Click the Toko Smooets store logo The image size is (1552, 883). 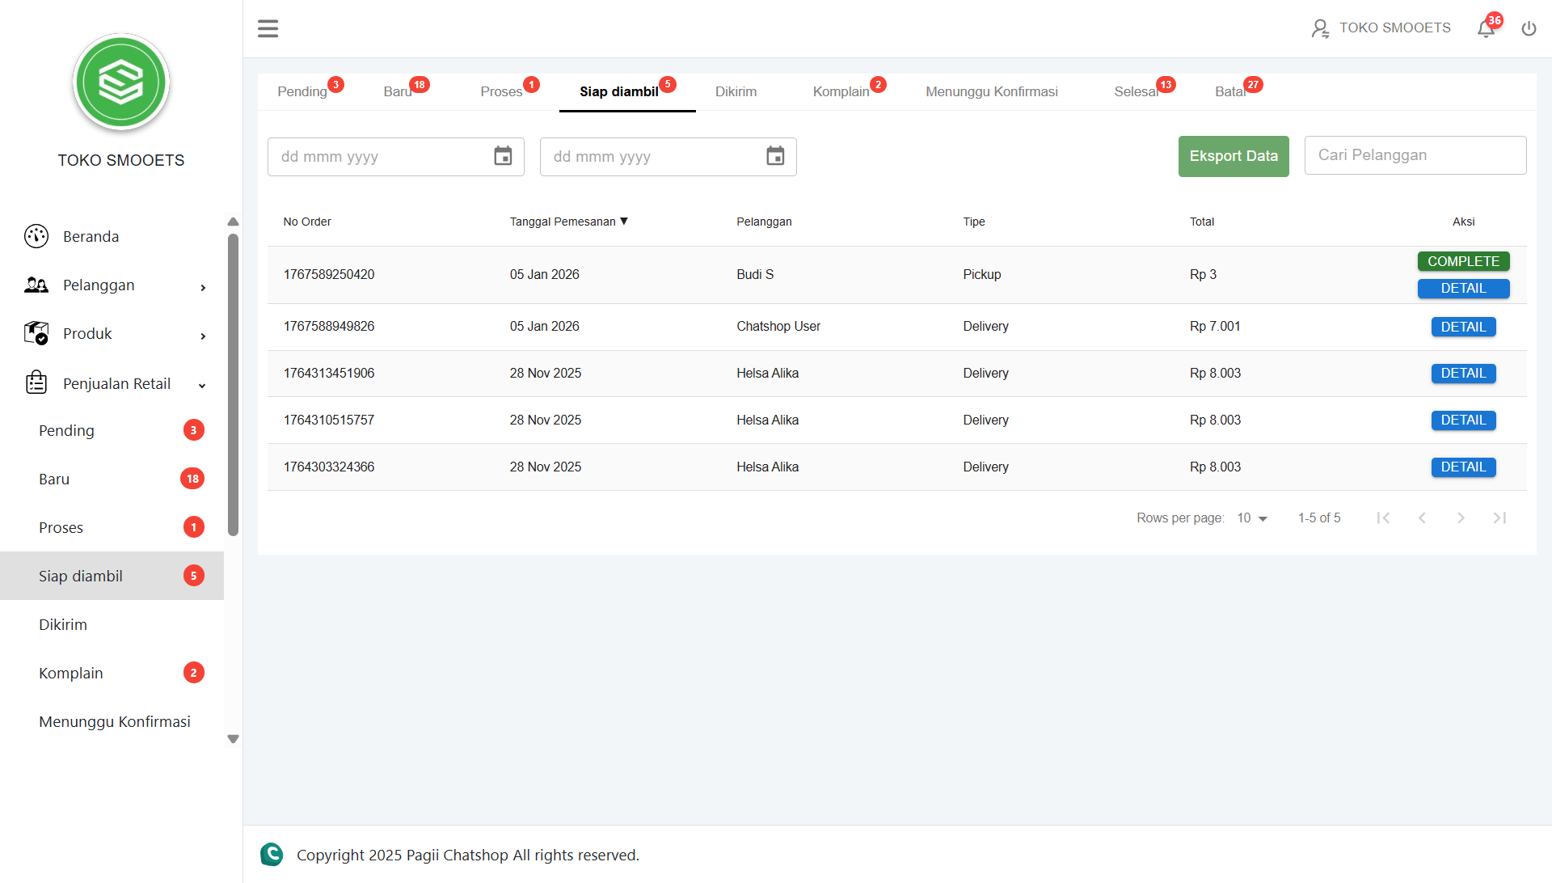(x=121, y=82)
